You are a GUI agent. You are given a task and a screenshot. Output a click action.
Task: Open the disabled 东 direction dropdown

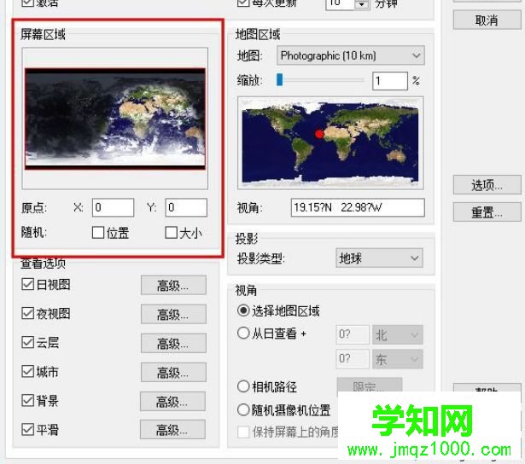point(398,359)
